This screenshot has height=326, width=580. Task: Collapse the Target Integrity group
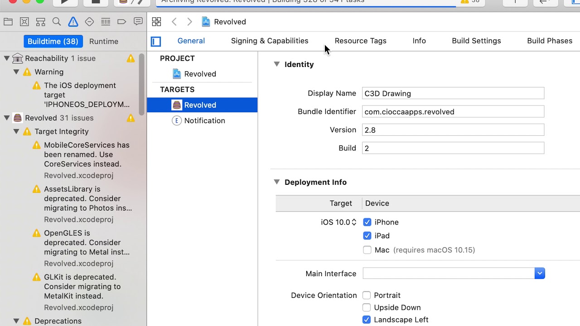pyautogui.click(x=16, y=132)
